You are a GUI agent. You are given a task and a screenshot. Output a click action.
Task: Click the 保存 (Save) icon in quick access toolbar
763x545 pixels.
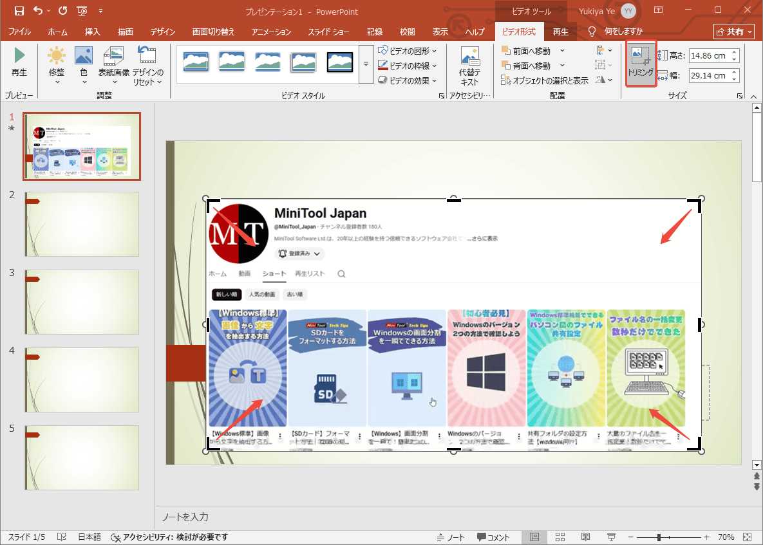pyautogui.click(x=18, y=11)
